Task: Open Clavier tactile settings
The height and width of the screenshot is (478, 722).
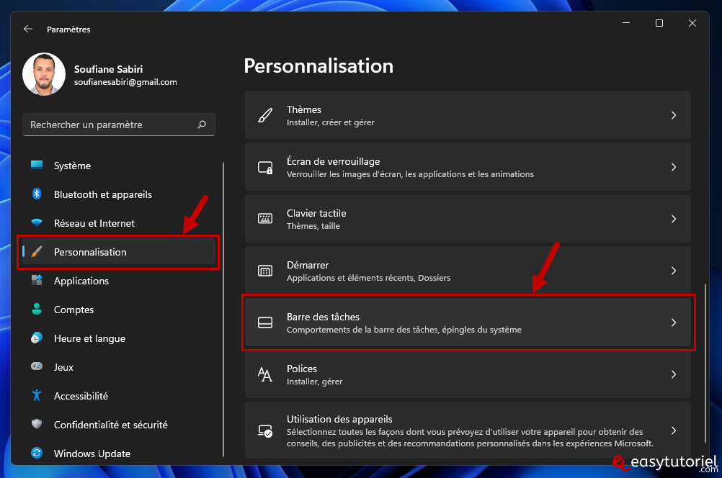Action: pyautogui.click(x=468, y=219)
